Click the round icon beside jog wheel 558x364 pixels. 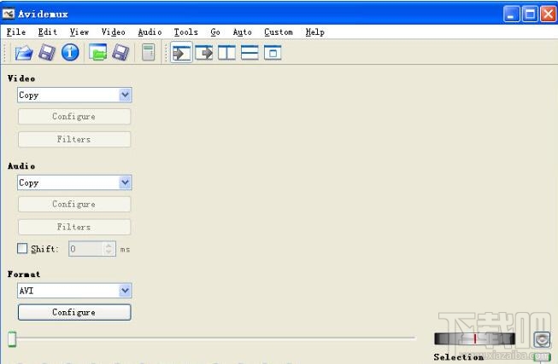542,339
